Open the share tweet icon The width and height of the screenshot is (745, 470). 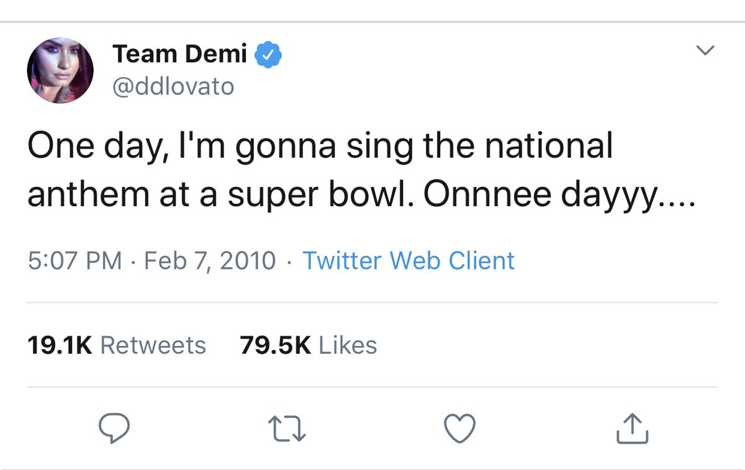[x=632, y=428]
